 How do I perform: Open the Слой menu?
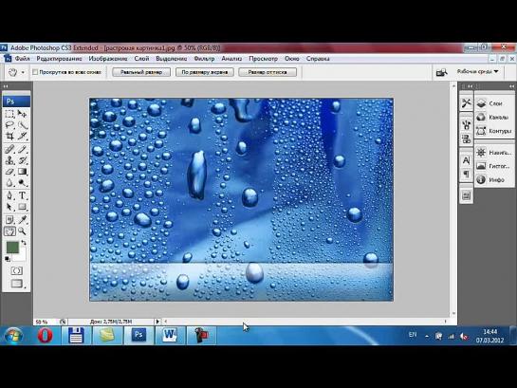coord(141,59)
